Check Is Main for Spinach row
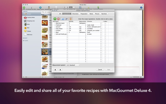Viewport: 166px width, 104px height. [x=105, y=27]
